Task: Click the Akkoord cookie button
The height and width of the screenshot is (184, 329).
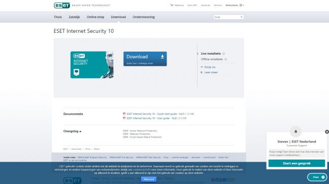Action: 149,179
